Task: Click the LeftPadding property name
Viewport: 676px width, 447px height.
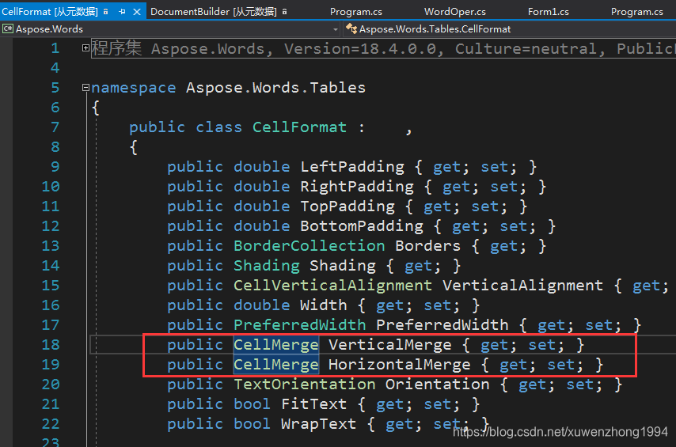Action: pos(352,167)
